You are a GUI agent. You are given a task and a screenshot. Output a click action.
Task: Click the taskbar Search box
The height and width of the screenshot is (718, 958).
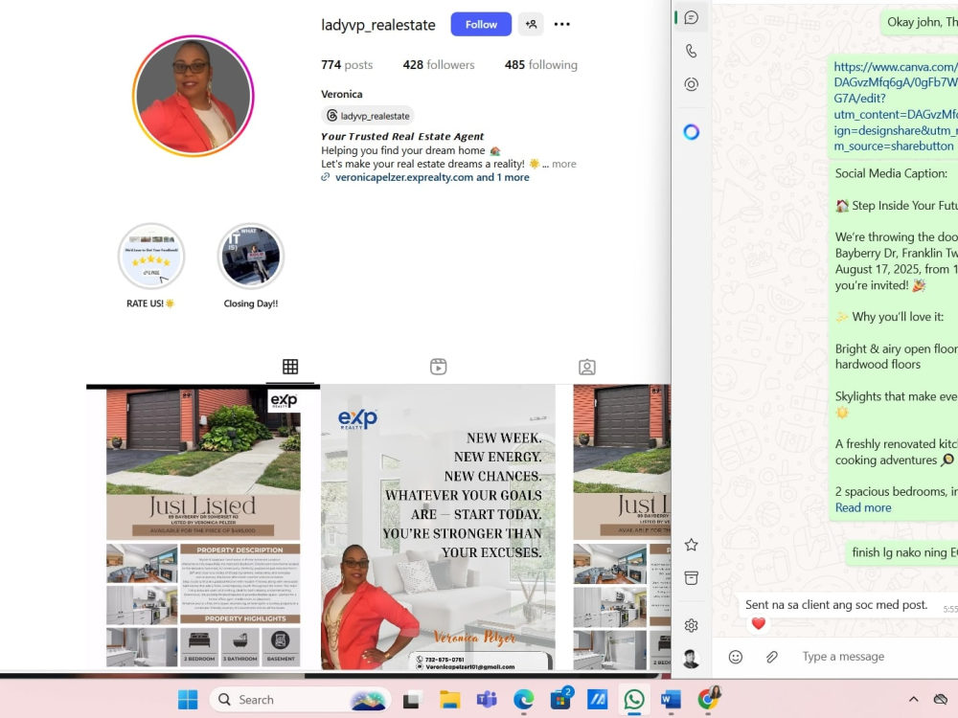coord(300,700)
